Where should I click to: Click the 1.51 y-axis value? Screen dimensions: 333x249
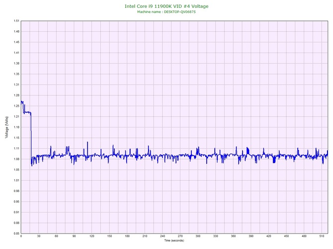pyautogui.click(x=16, y=21)
